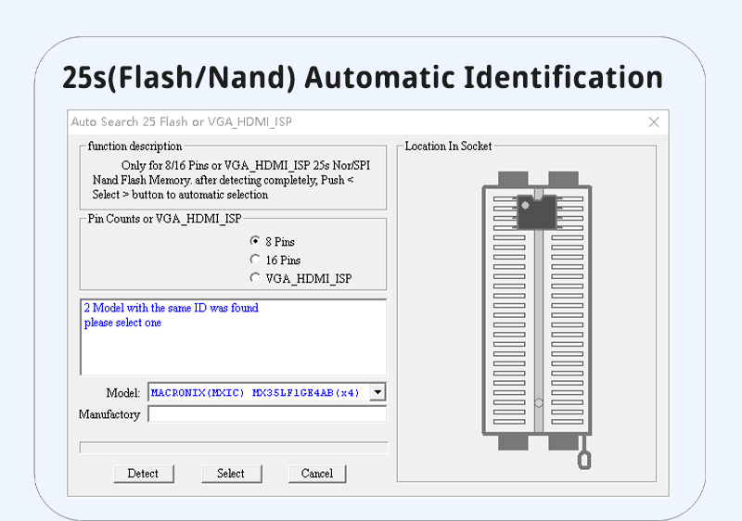This screenshot has height=521, width=742.
Task: Close the Auto Search dialog window
Action: [x=654, y=122]
